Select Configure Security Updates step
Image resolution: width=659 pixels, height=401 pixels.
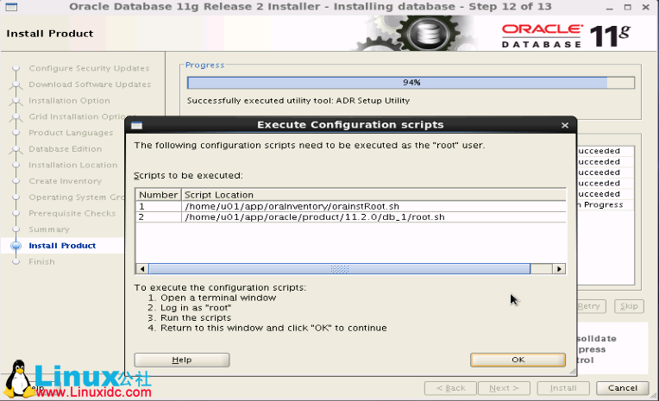click(x=89, y=68)
